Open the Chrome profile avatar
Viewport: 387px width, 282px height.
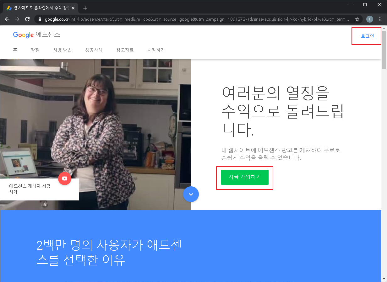(x=370, y=19)
